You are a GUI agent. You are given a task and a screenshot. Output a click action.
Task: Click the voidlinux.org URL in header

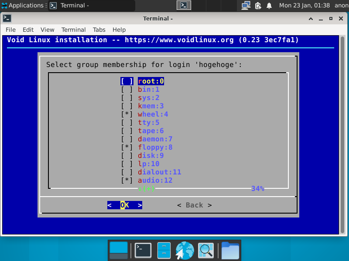[179, 40]
